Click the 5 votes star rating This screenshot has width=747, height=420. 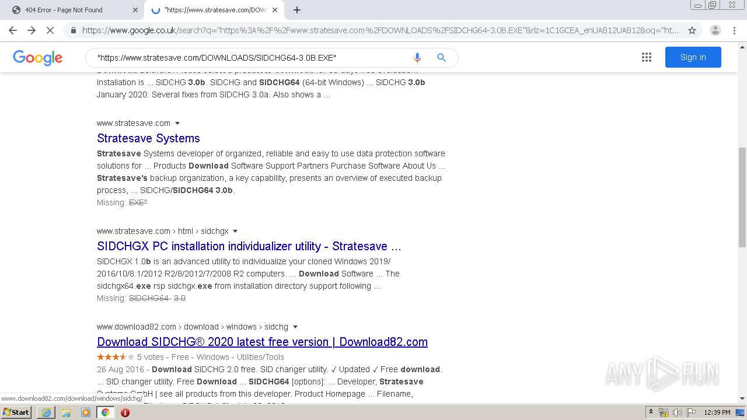click(116, 357)
